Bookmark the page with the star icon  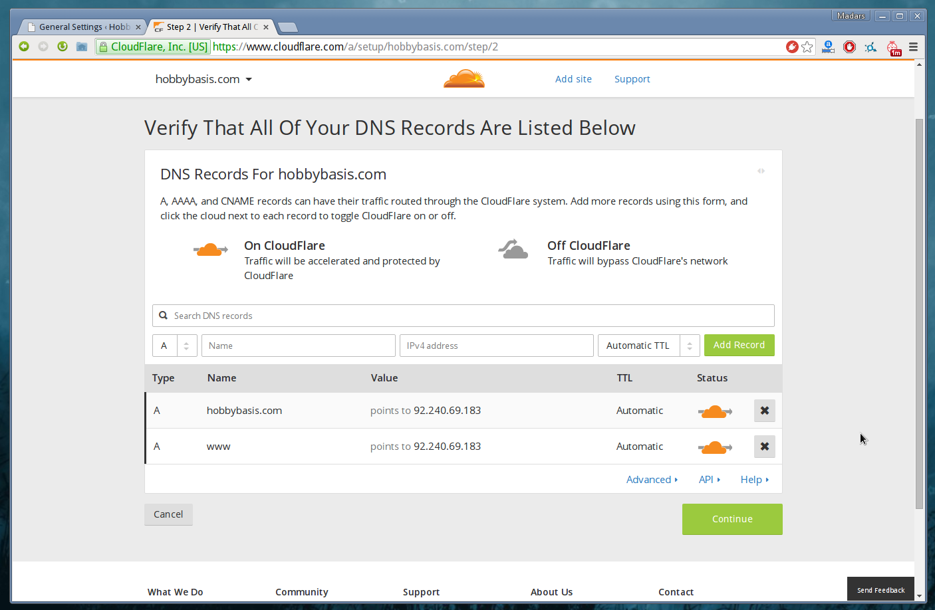(x=807, y=47)
